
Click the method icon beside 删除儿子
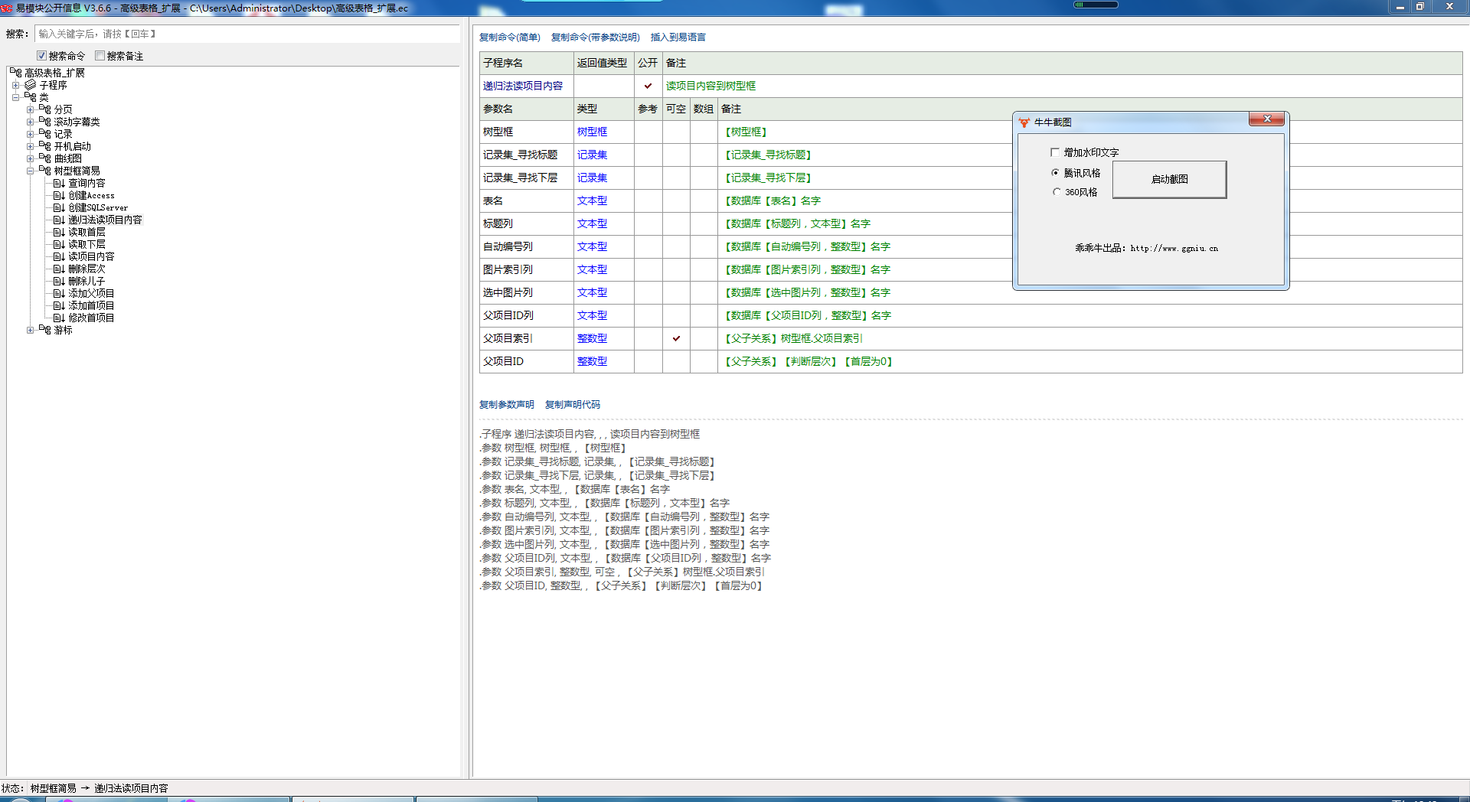59,282
